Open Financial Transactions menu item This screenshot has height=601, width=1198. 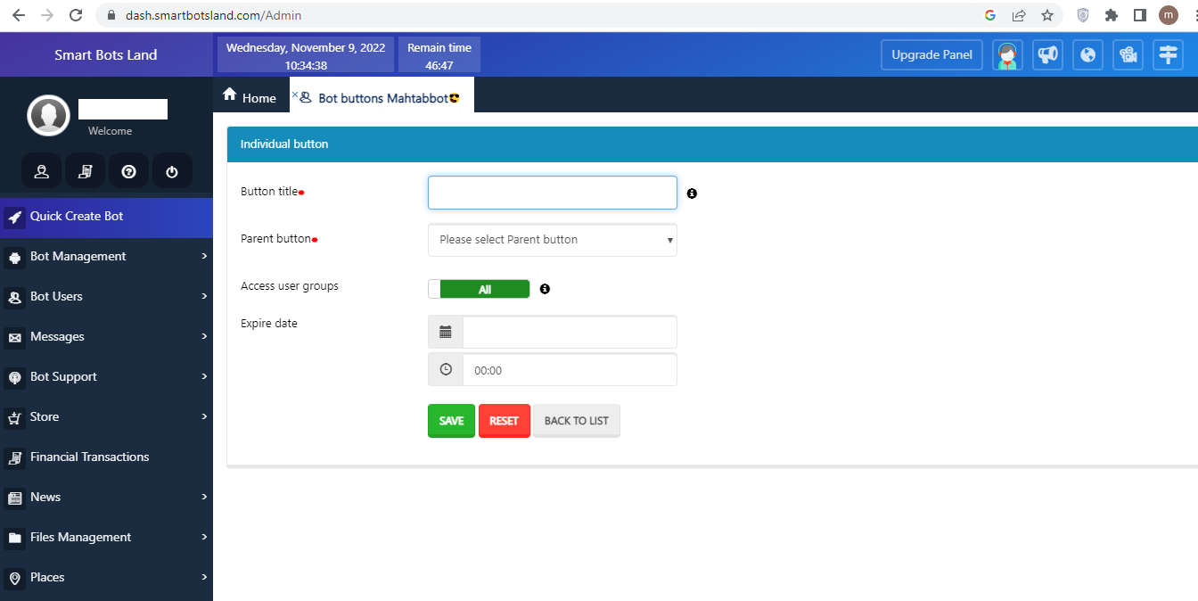(106, 457)
